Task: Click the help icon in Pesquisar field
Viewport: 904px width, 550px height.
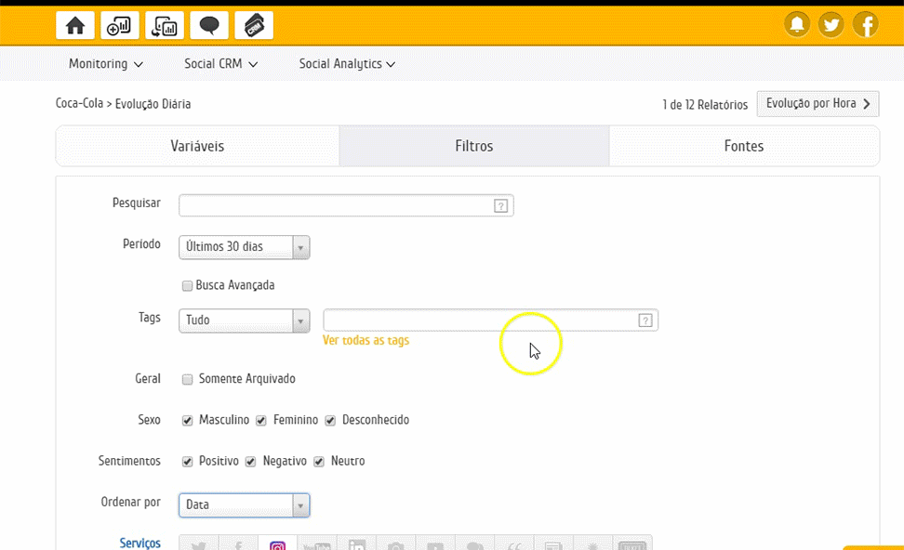Action: pos(500,206)
